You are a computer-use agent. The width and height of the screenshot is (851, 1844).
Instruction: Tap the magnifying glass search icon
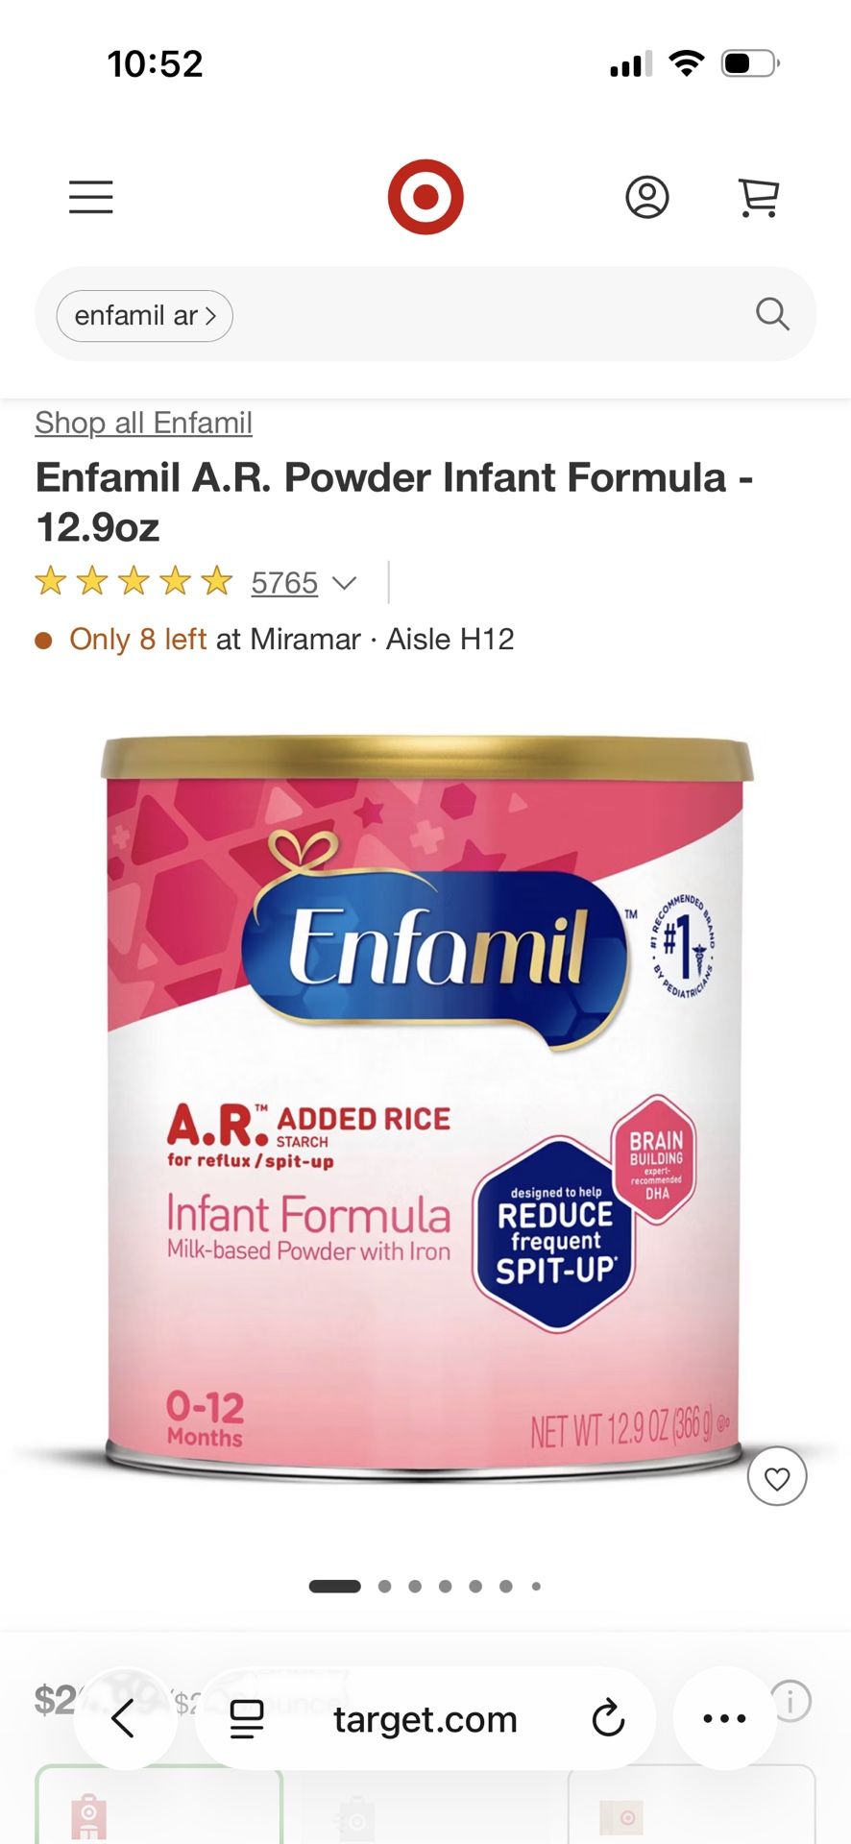pyautogui.click(x=772, y=314)
